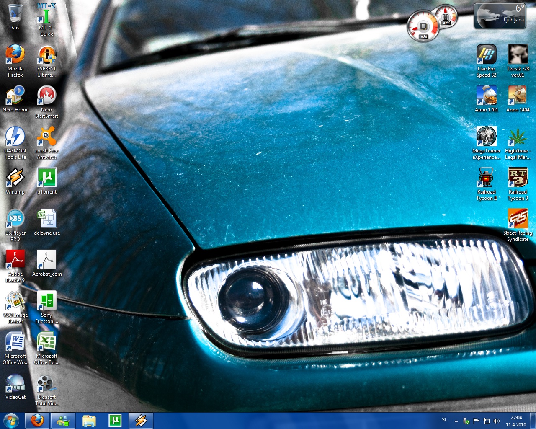Click the Safely Remove Hardware tray icon

coord(466,421)
